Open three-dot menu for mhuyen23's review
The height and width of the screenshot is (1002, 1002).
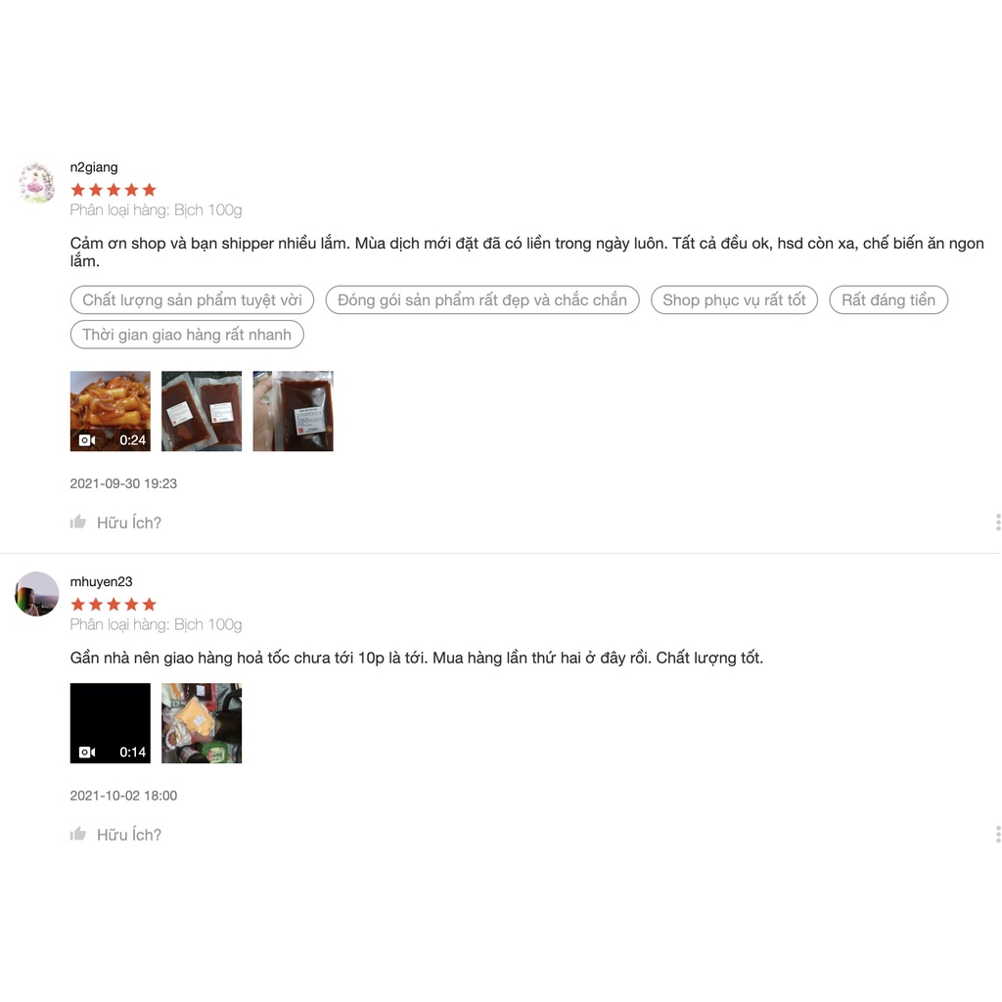pyautogui.click(x=997, y=834)
